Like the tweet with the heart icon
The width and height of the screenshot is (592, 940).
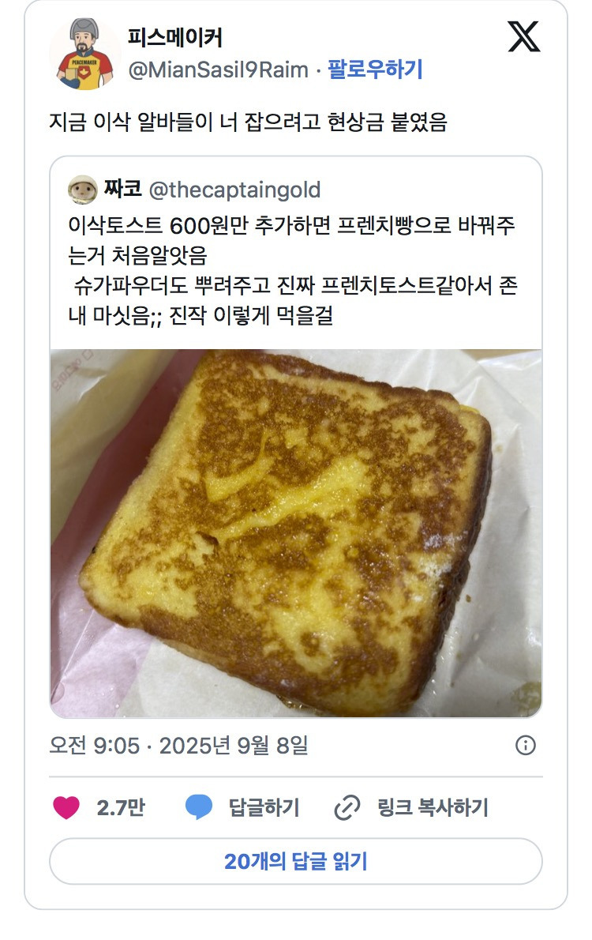pyautogui.click(x=66, y=807)
